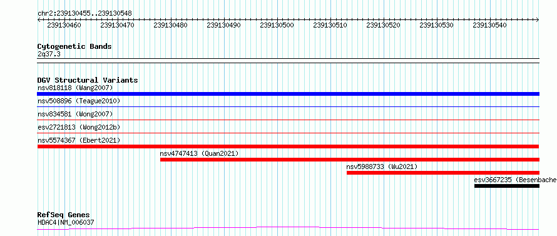
Task: Click the HDAC4|NM_006037 gene label
Action: [x=66, y=222]
